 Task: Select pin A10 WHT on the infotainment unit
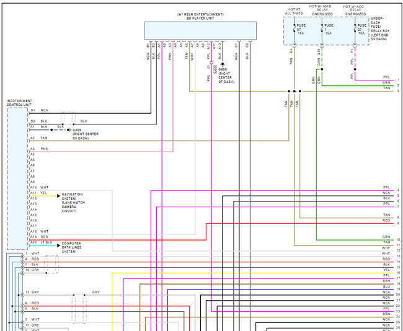click(39, 187)
